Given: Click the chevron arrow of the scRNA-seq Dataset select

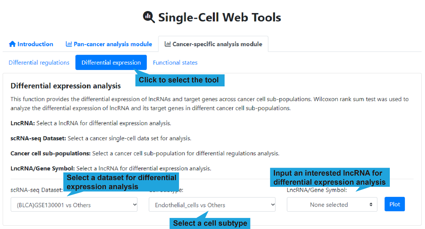Looking at the screenshot, I should click(x=134, y=204).
